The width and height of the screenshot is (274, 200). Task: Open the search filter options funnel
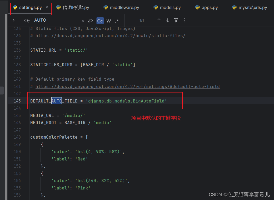(176, 20)
